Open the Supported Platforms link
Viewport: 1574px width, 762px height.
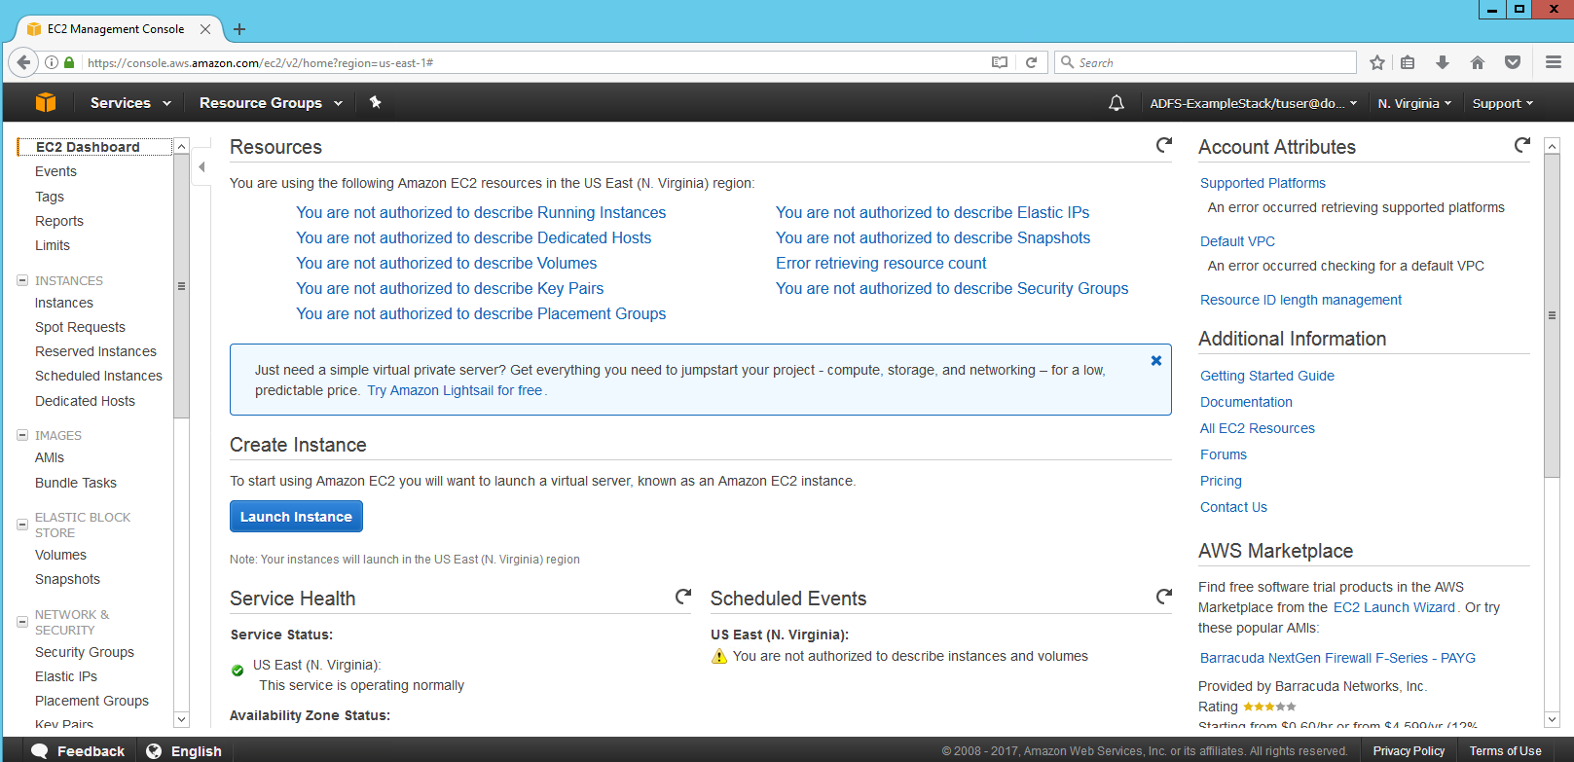tap(1263, 183)
